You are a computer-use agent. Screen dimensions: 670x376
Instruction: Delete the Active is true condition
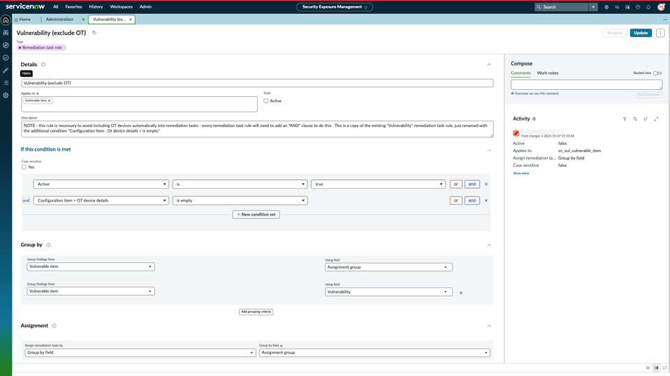pyautogui.click(x=486, y=184)
